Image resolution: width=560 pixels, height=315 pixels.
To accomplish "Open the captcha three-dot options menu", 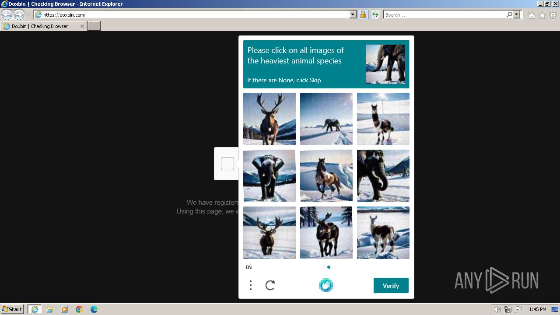I will 251,286.
